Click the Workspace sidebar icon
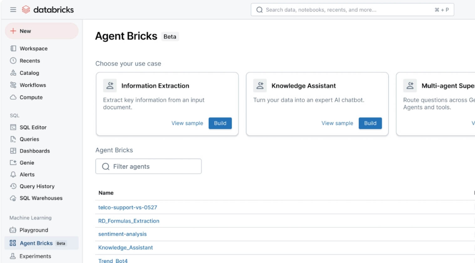475x263 pixels. (x=13, y=48)
